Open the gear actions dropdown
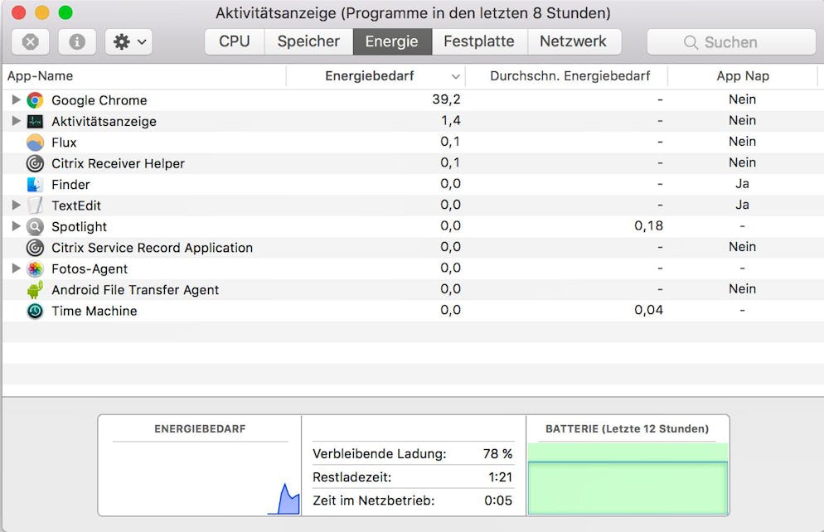Image resolution: width=824 pixels, height=532 pixels. pos(128,41)
